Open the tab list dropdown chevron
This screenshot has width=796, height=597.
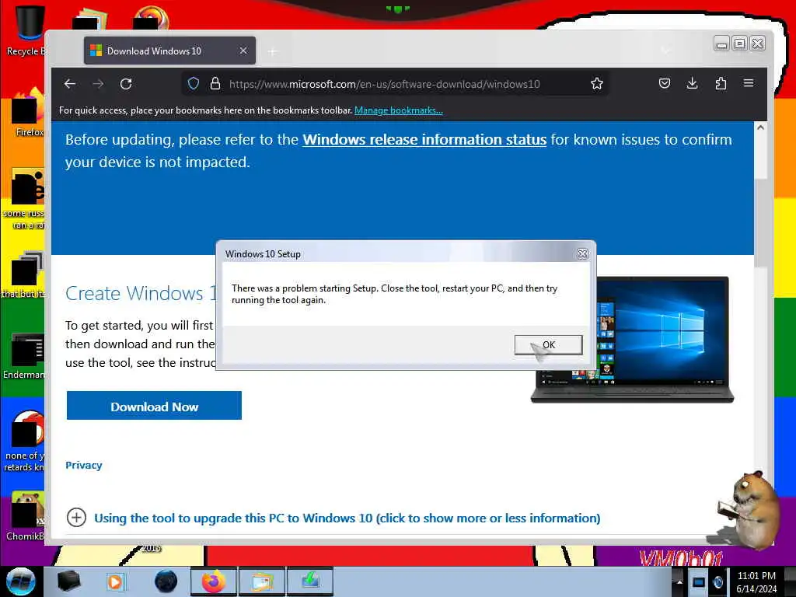coord(665,51)
